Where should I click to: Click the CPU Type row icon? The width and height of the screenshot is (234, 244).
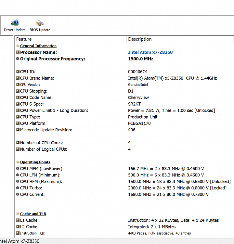coord(18,117)
